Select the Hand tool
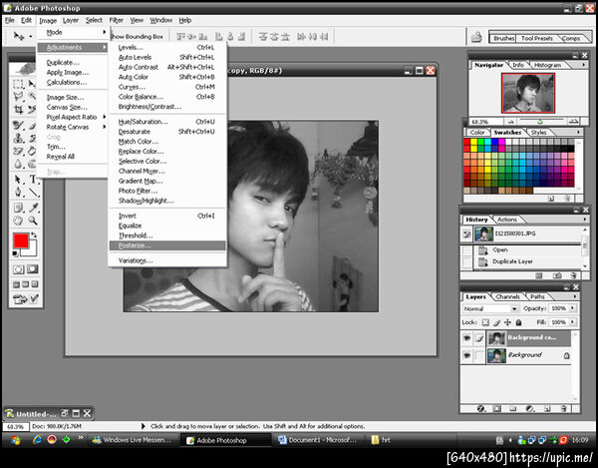Image resolution: width=598 pixels, height=468 pixels. tap(18, 221)
